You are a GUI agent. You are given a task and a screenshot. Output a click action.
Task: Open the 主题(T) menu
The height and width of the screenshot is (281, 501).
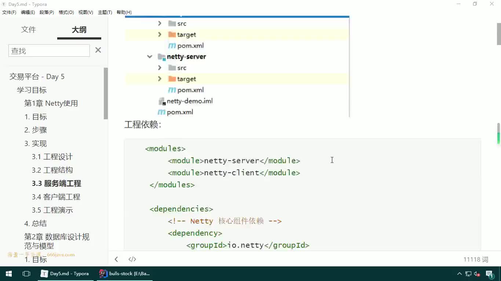[105, 12]
